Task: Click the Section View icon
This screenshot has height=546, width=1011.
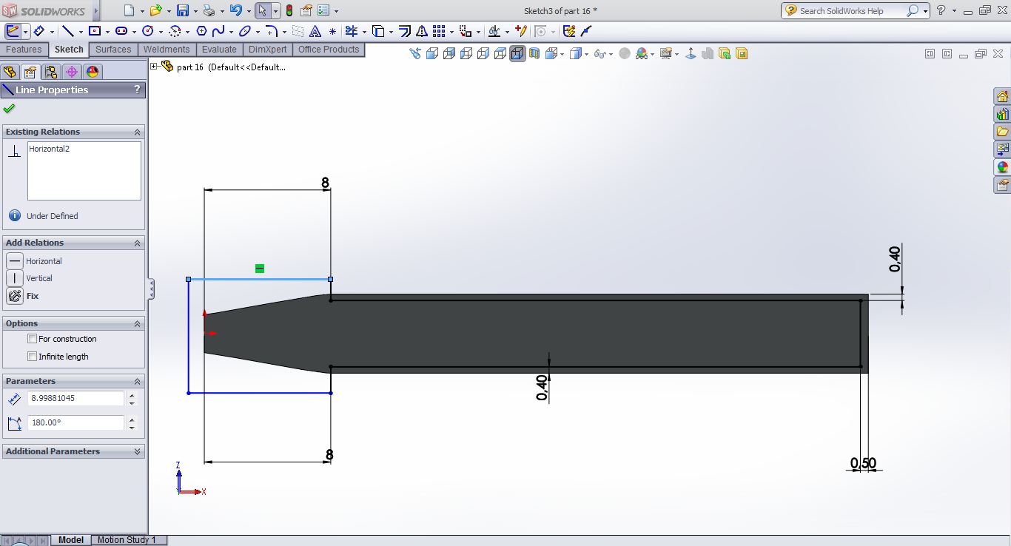Action: [x=534, y=53]
